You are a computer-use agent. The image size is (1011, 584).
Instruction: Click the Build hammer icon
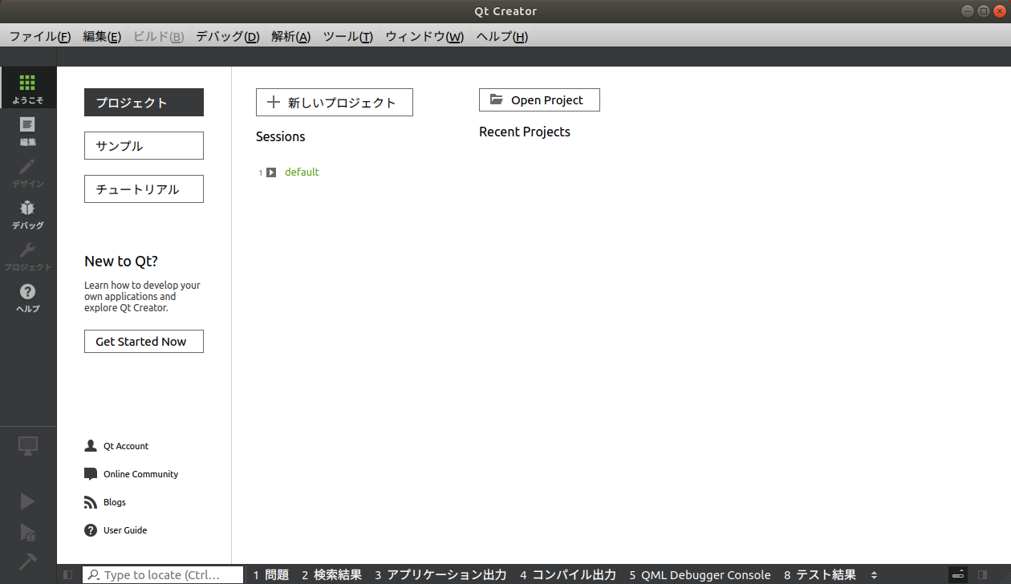[28, 561]
